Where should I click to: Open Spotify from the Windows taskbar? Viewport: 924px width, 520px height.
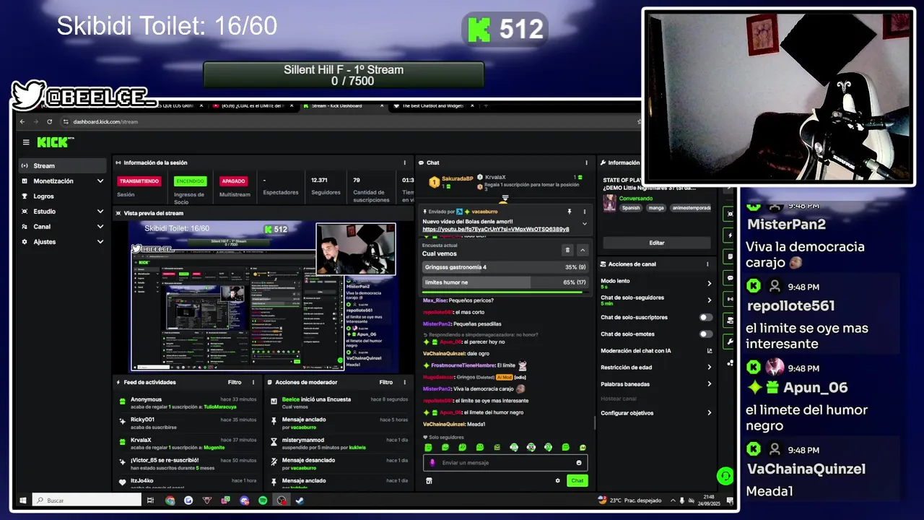(x=263, y=500)
